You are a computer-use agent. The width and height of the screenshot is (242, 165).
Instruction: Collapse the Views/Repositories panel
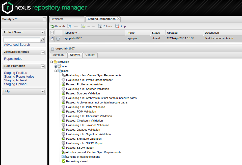click(x=43, y=52)
